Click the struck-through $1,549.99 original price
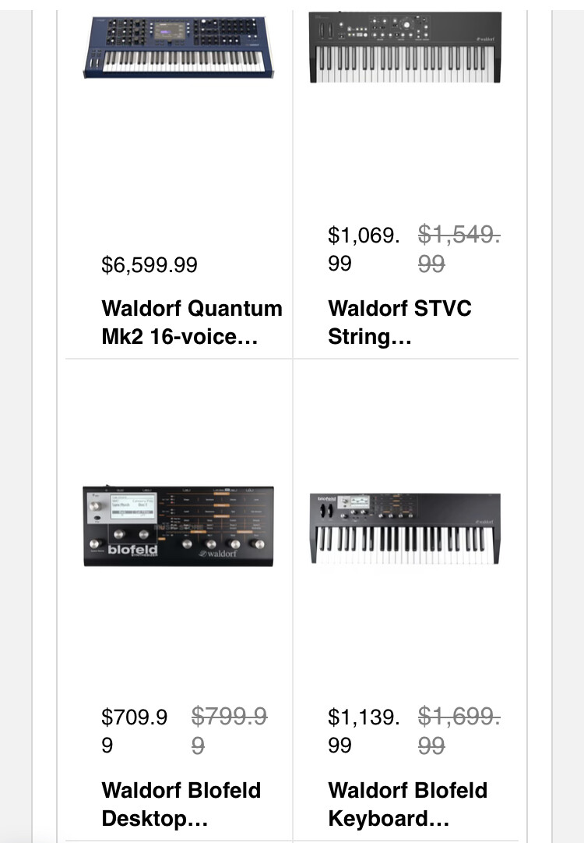The height and width of the screenshot is (843, 584). coord(459,250)
